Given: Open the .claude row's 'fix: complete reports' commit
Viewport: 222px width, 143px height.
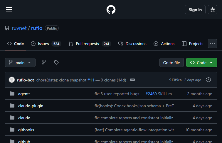Looking at the screenshot, I should pyautogui.click(x=135, y=118).
